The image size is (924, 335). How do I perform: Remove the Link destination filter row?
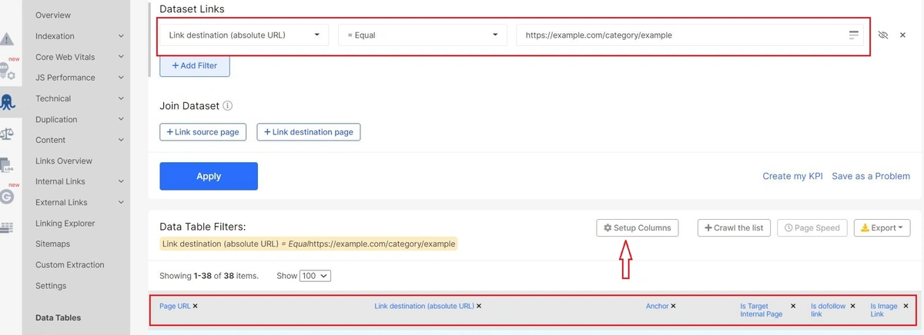click(902, 35)
